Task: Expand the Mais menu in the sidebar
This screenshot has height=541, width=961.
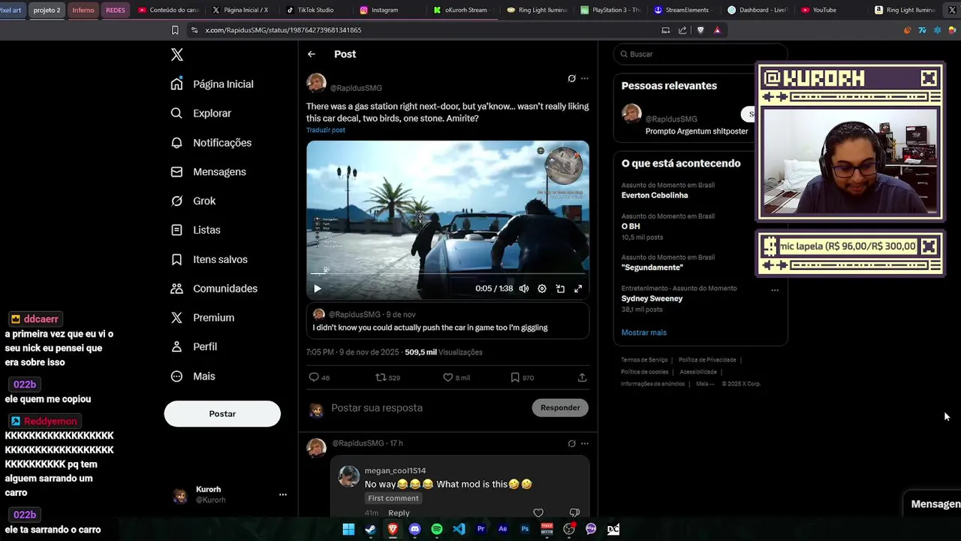Action: tap(194, 376)
